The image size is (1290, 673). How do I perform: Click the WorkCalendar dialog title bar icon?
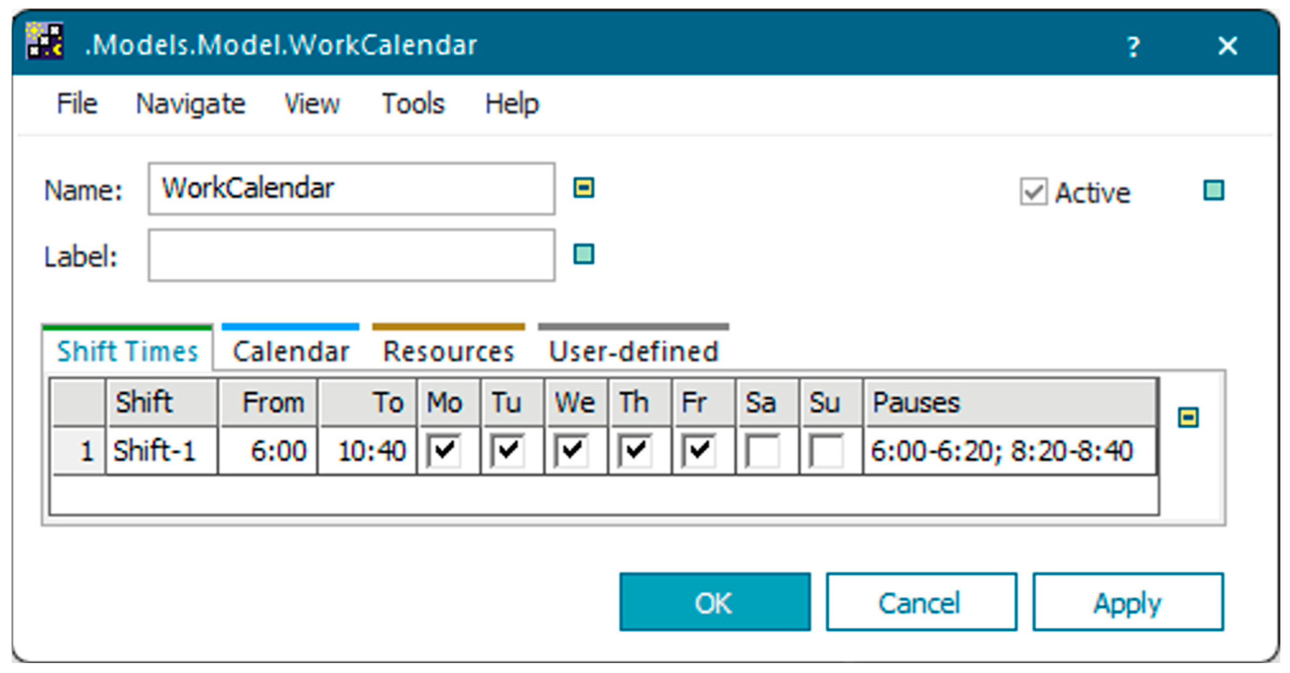[x=44, y=41]
